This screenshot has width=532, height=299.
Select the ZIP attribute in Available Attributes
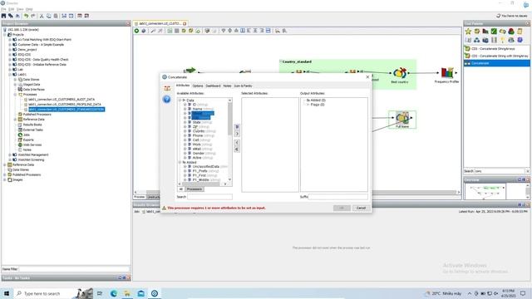[195, 127]
